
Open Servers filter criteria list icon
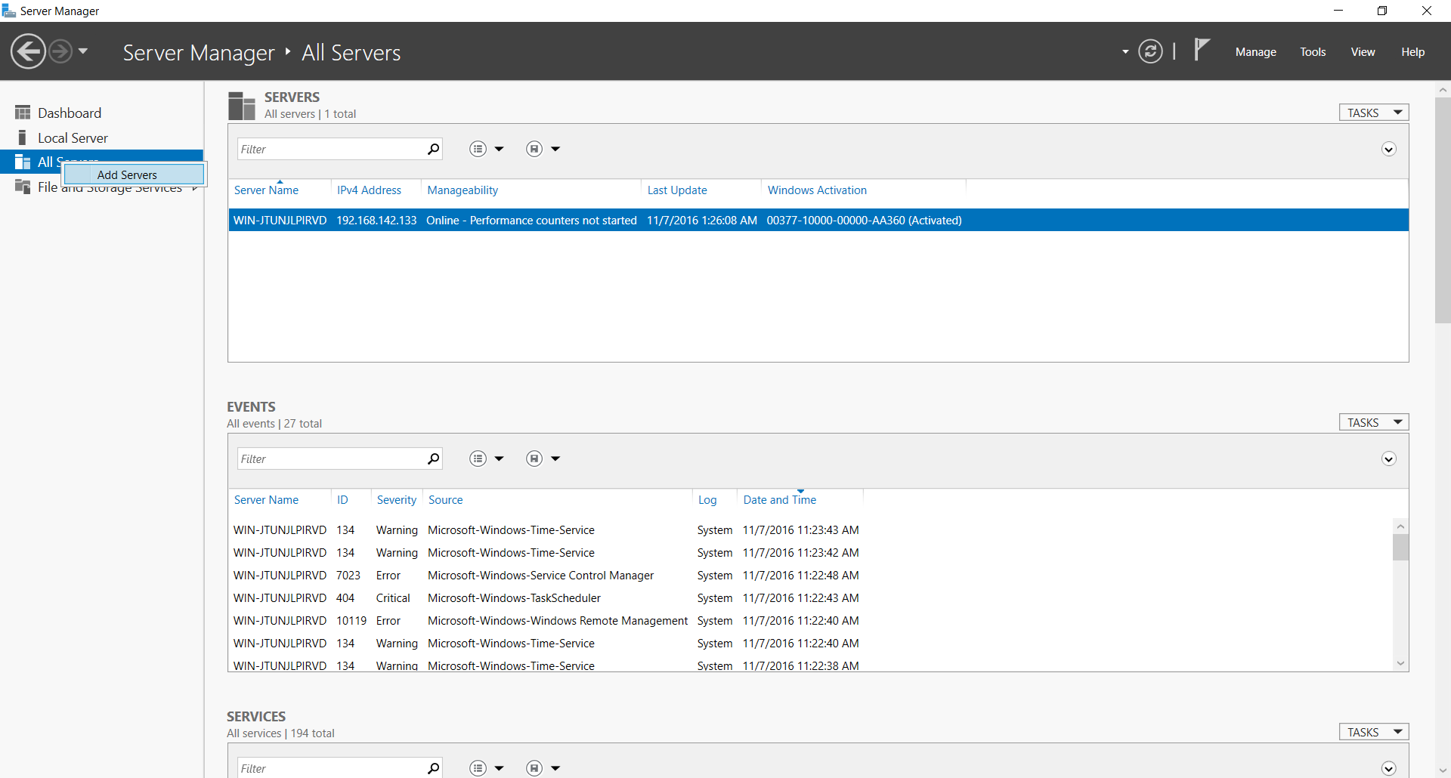click(478, 149)
